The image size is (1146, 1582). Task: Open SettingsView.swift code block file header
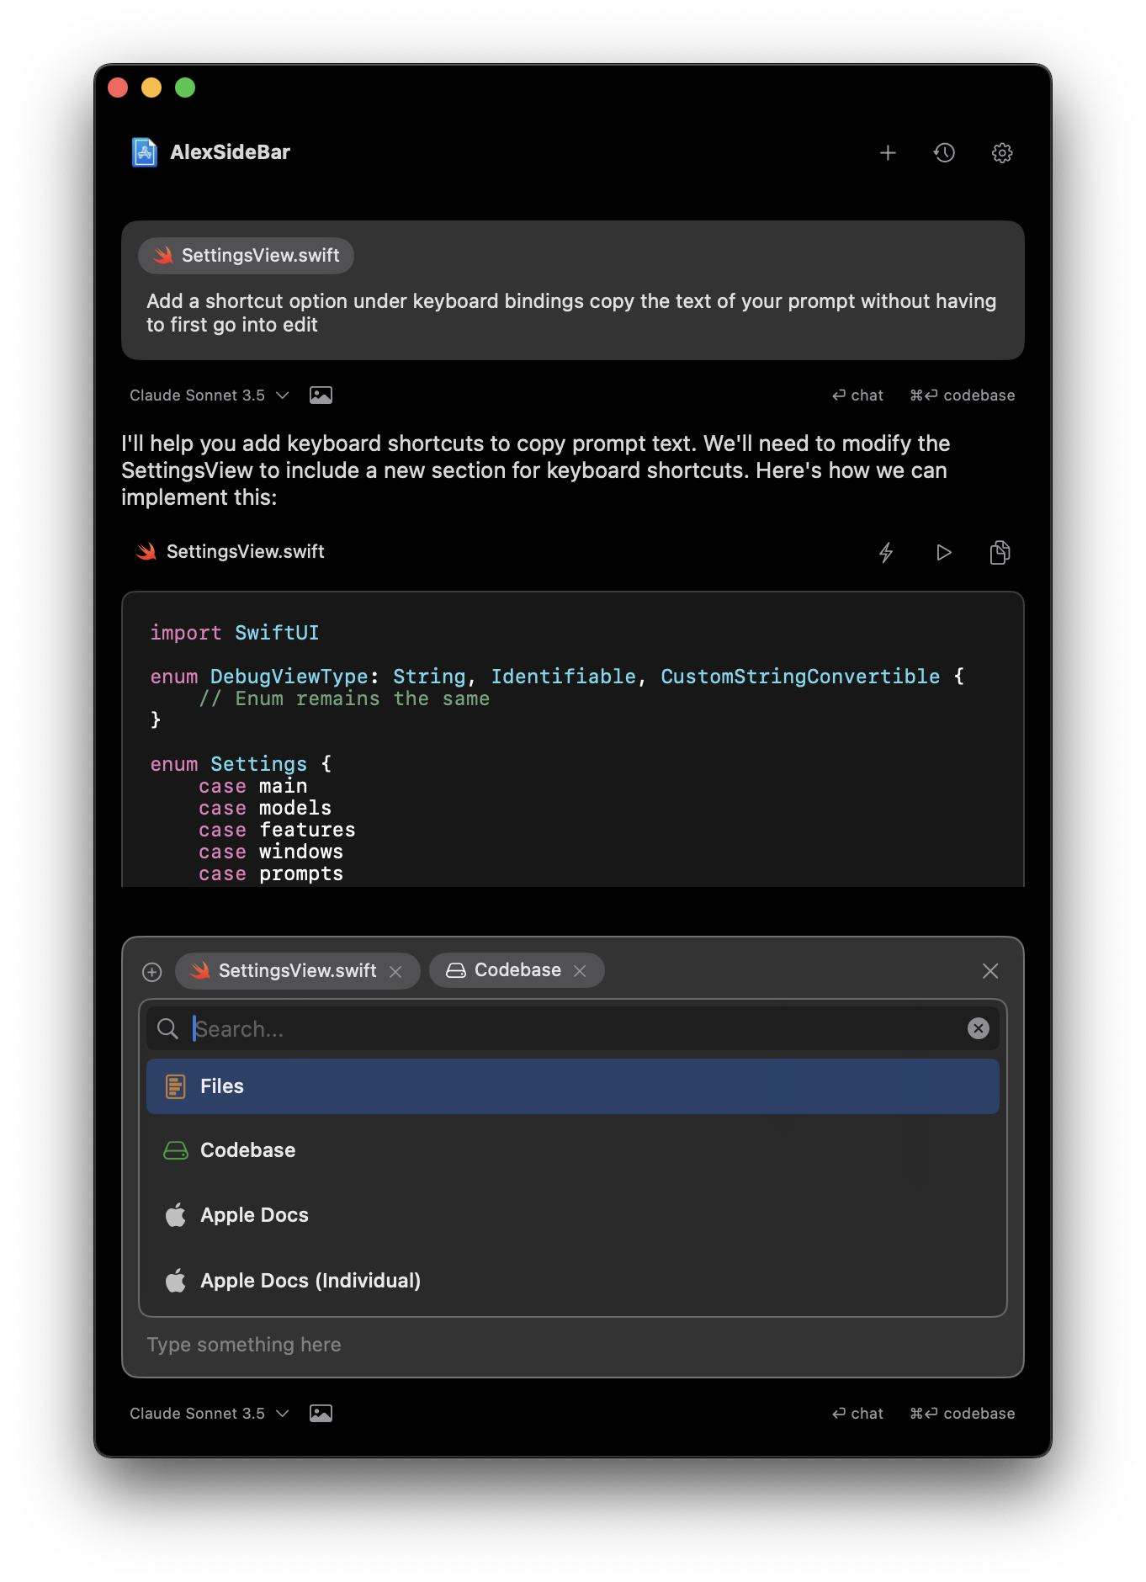[231, 552]
